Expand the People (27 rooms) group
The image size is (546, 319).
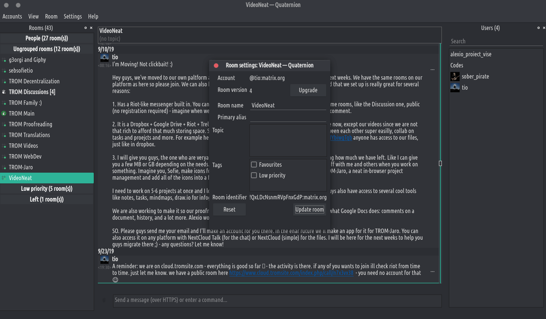[47, 38]
